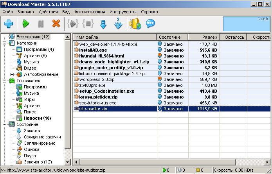The image size is (272, 174).
Task: Sort by Осталось column header
Action: coord(233,37)
